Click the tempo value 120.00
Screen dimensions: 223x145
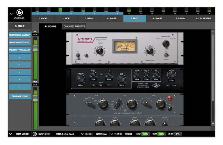(129, 134)
